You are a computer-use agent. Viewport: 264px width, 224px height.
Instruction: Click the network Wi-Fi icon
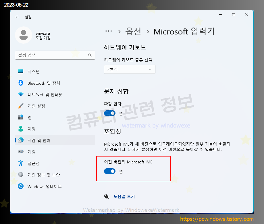tap(21, 94)
